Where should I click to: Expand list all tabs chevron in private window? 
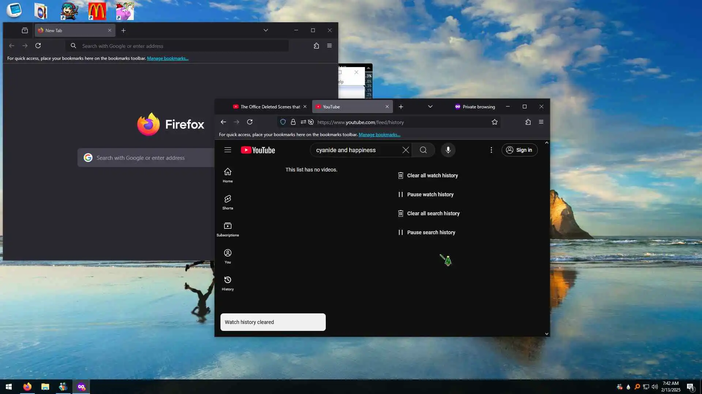430,107
